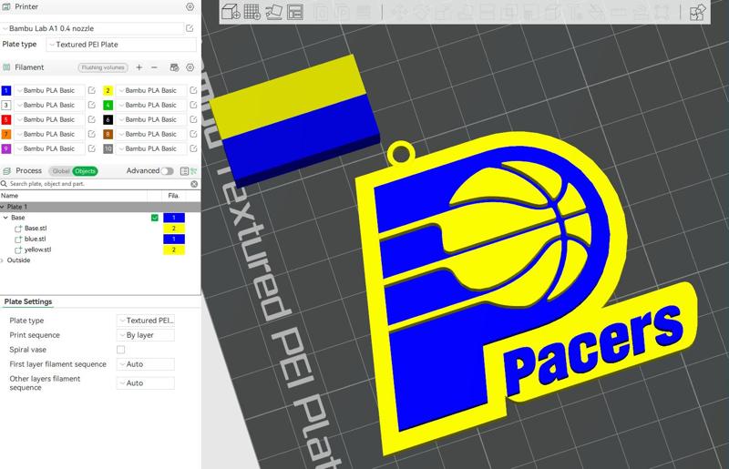Image resolution: width=729 pixels, height=469 pixels.
Task: Edit filament 9 preset
Action: [x=92, y=148]
